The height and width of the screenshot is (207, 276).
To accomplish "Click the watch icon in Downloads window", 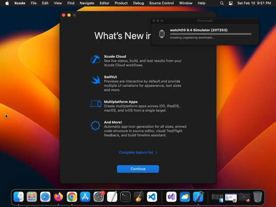I will 162,34.
